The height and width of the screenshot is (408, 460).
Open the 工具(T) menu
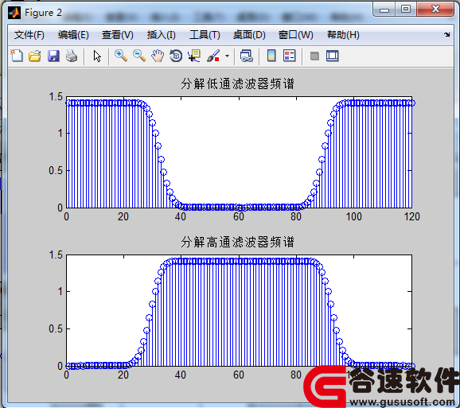(205, 35)
